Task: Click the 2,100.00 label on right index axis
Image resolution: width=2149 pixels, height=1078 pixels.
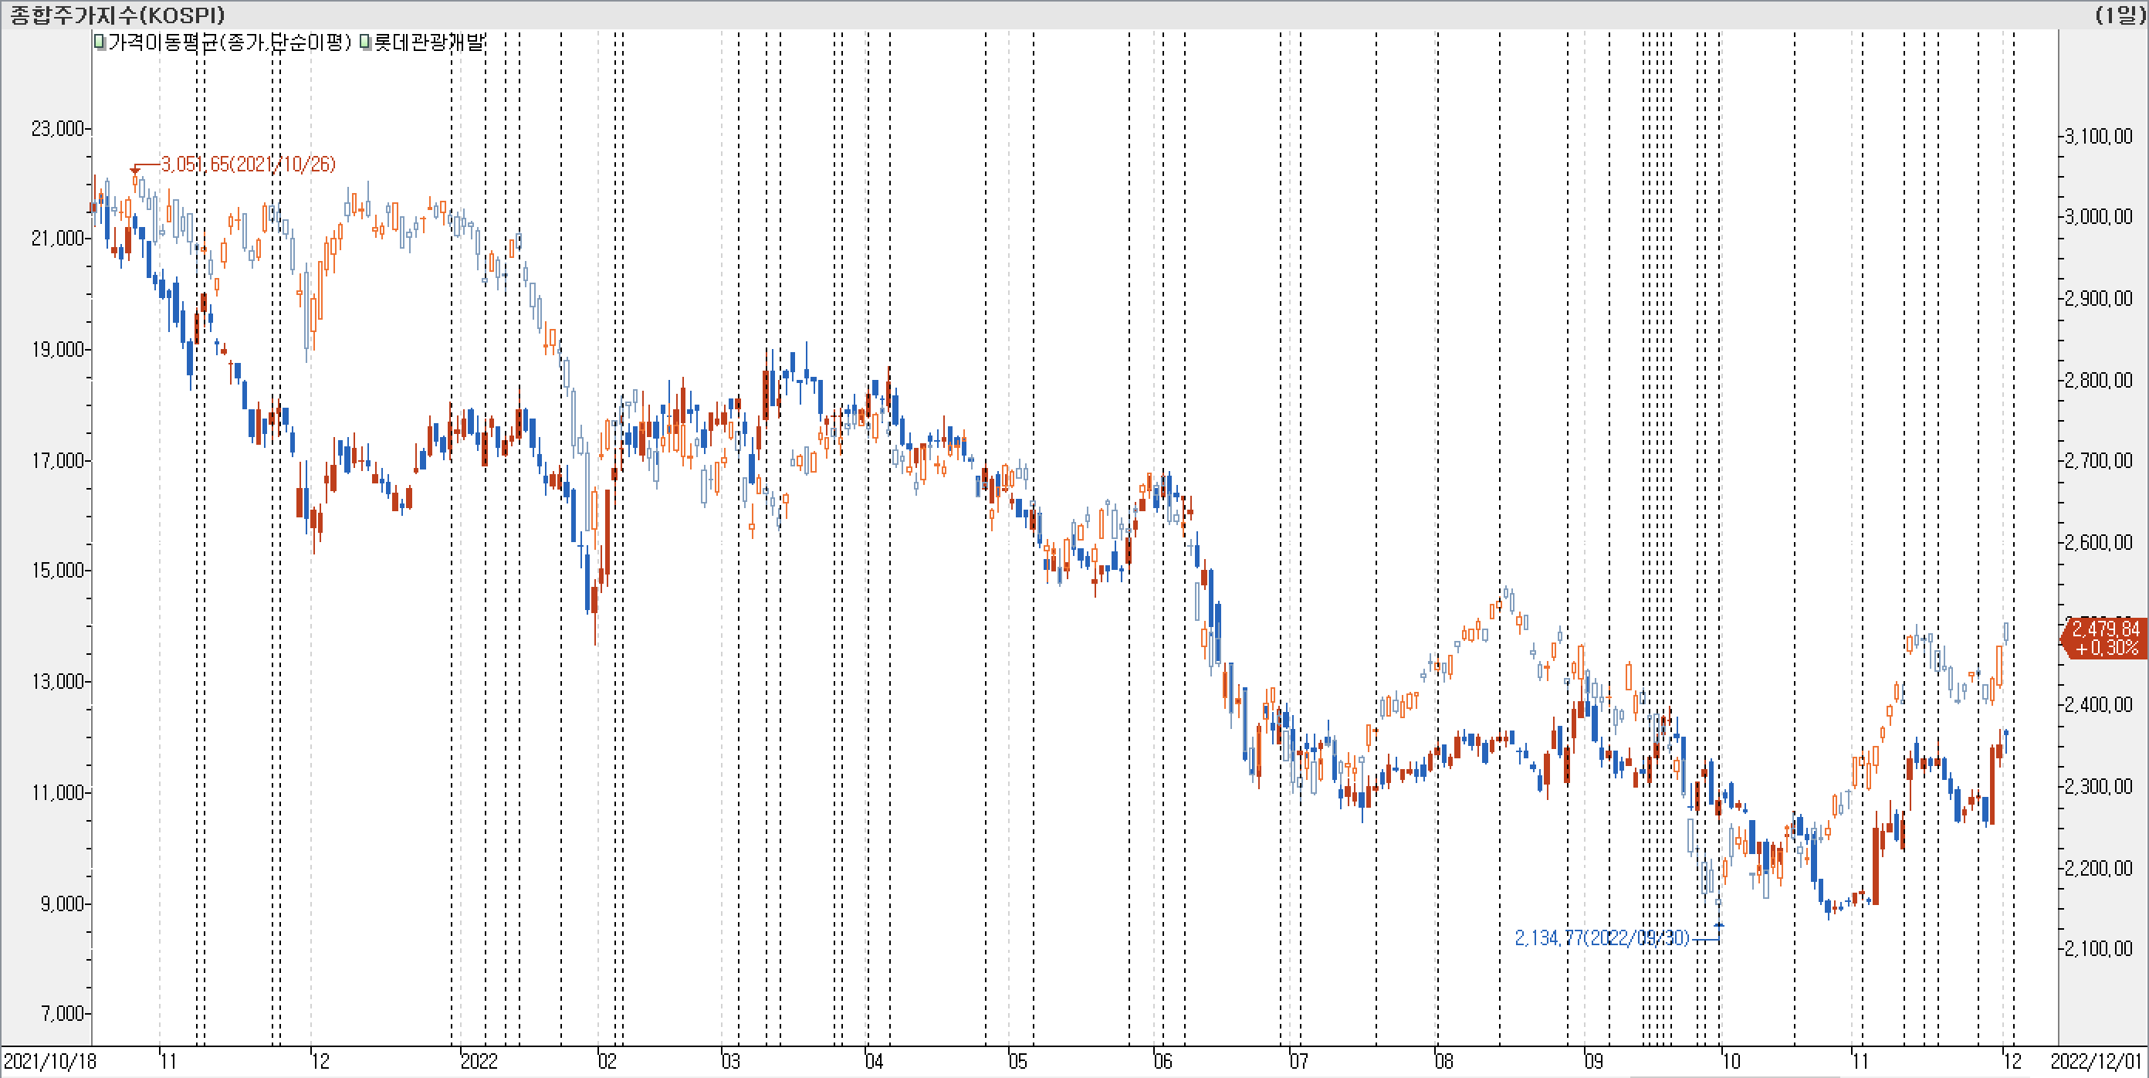Action: point(2098,949)
